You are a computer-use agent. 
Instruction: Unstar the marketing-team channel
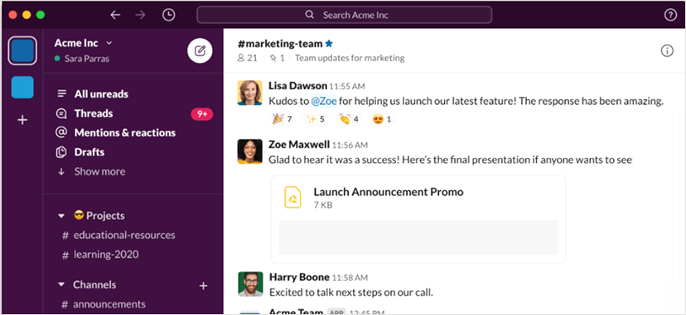[x=329, y=44]
